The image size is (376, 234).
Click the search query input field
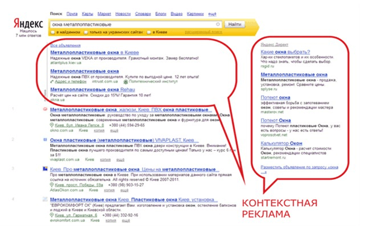click(133, 25)
